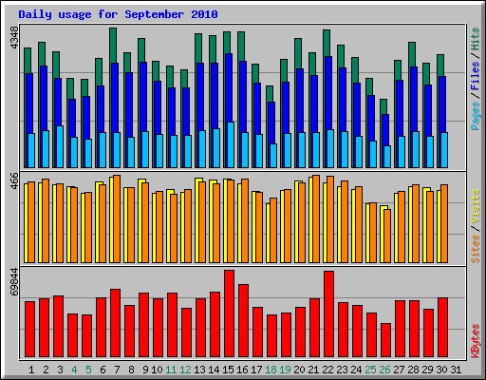Click the red 'KBytes' legend label
Viewport: 486px width, 380px height.
click(x=476, y=341)
